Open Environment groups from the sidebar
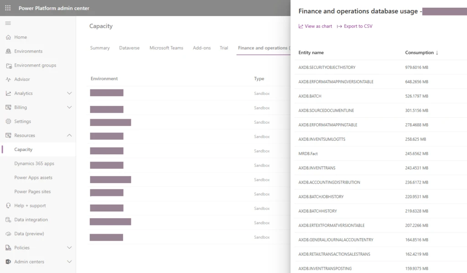 [x=9, y=65]
